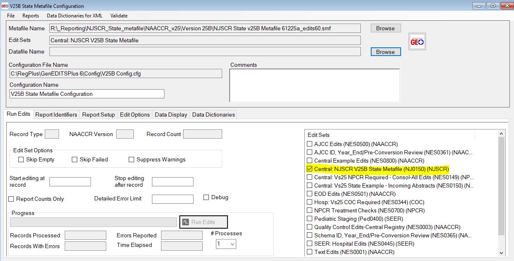This screenshot has height=261, width=514.
Task: Toggle the Suppress Warnings checkbox
Action: pos(132,159)
